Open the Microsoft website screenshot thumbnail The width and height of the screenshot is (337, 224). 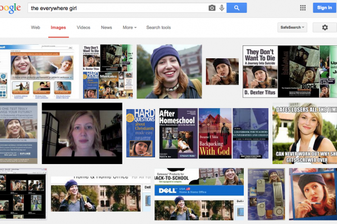click(x=39, y=72)
